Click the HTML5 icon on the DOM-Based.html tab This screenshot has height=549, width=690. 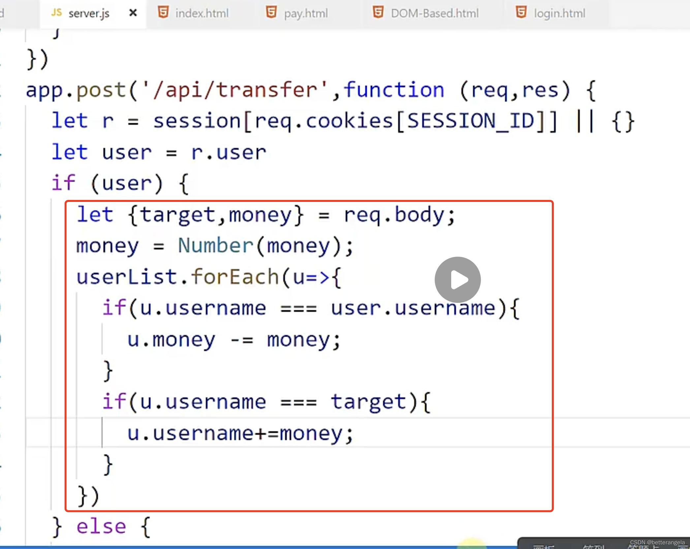click(x=378, y=12)
